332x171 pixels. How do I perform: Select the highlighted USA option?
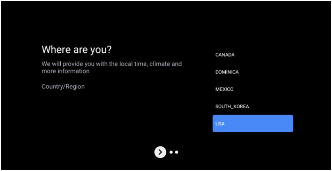(253, 123)
